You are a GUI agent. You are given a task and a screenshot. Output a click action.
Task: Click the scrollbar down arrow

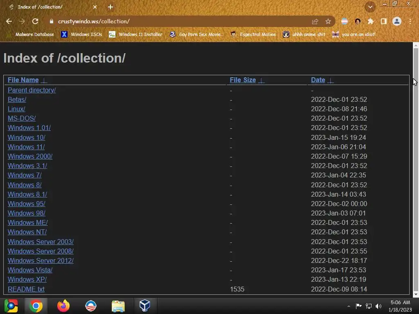(416, 294)
